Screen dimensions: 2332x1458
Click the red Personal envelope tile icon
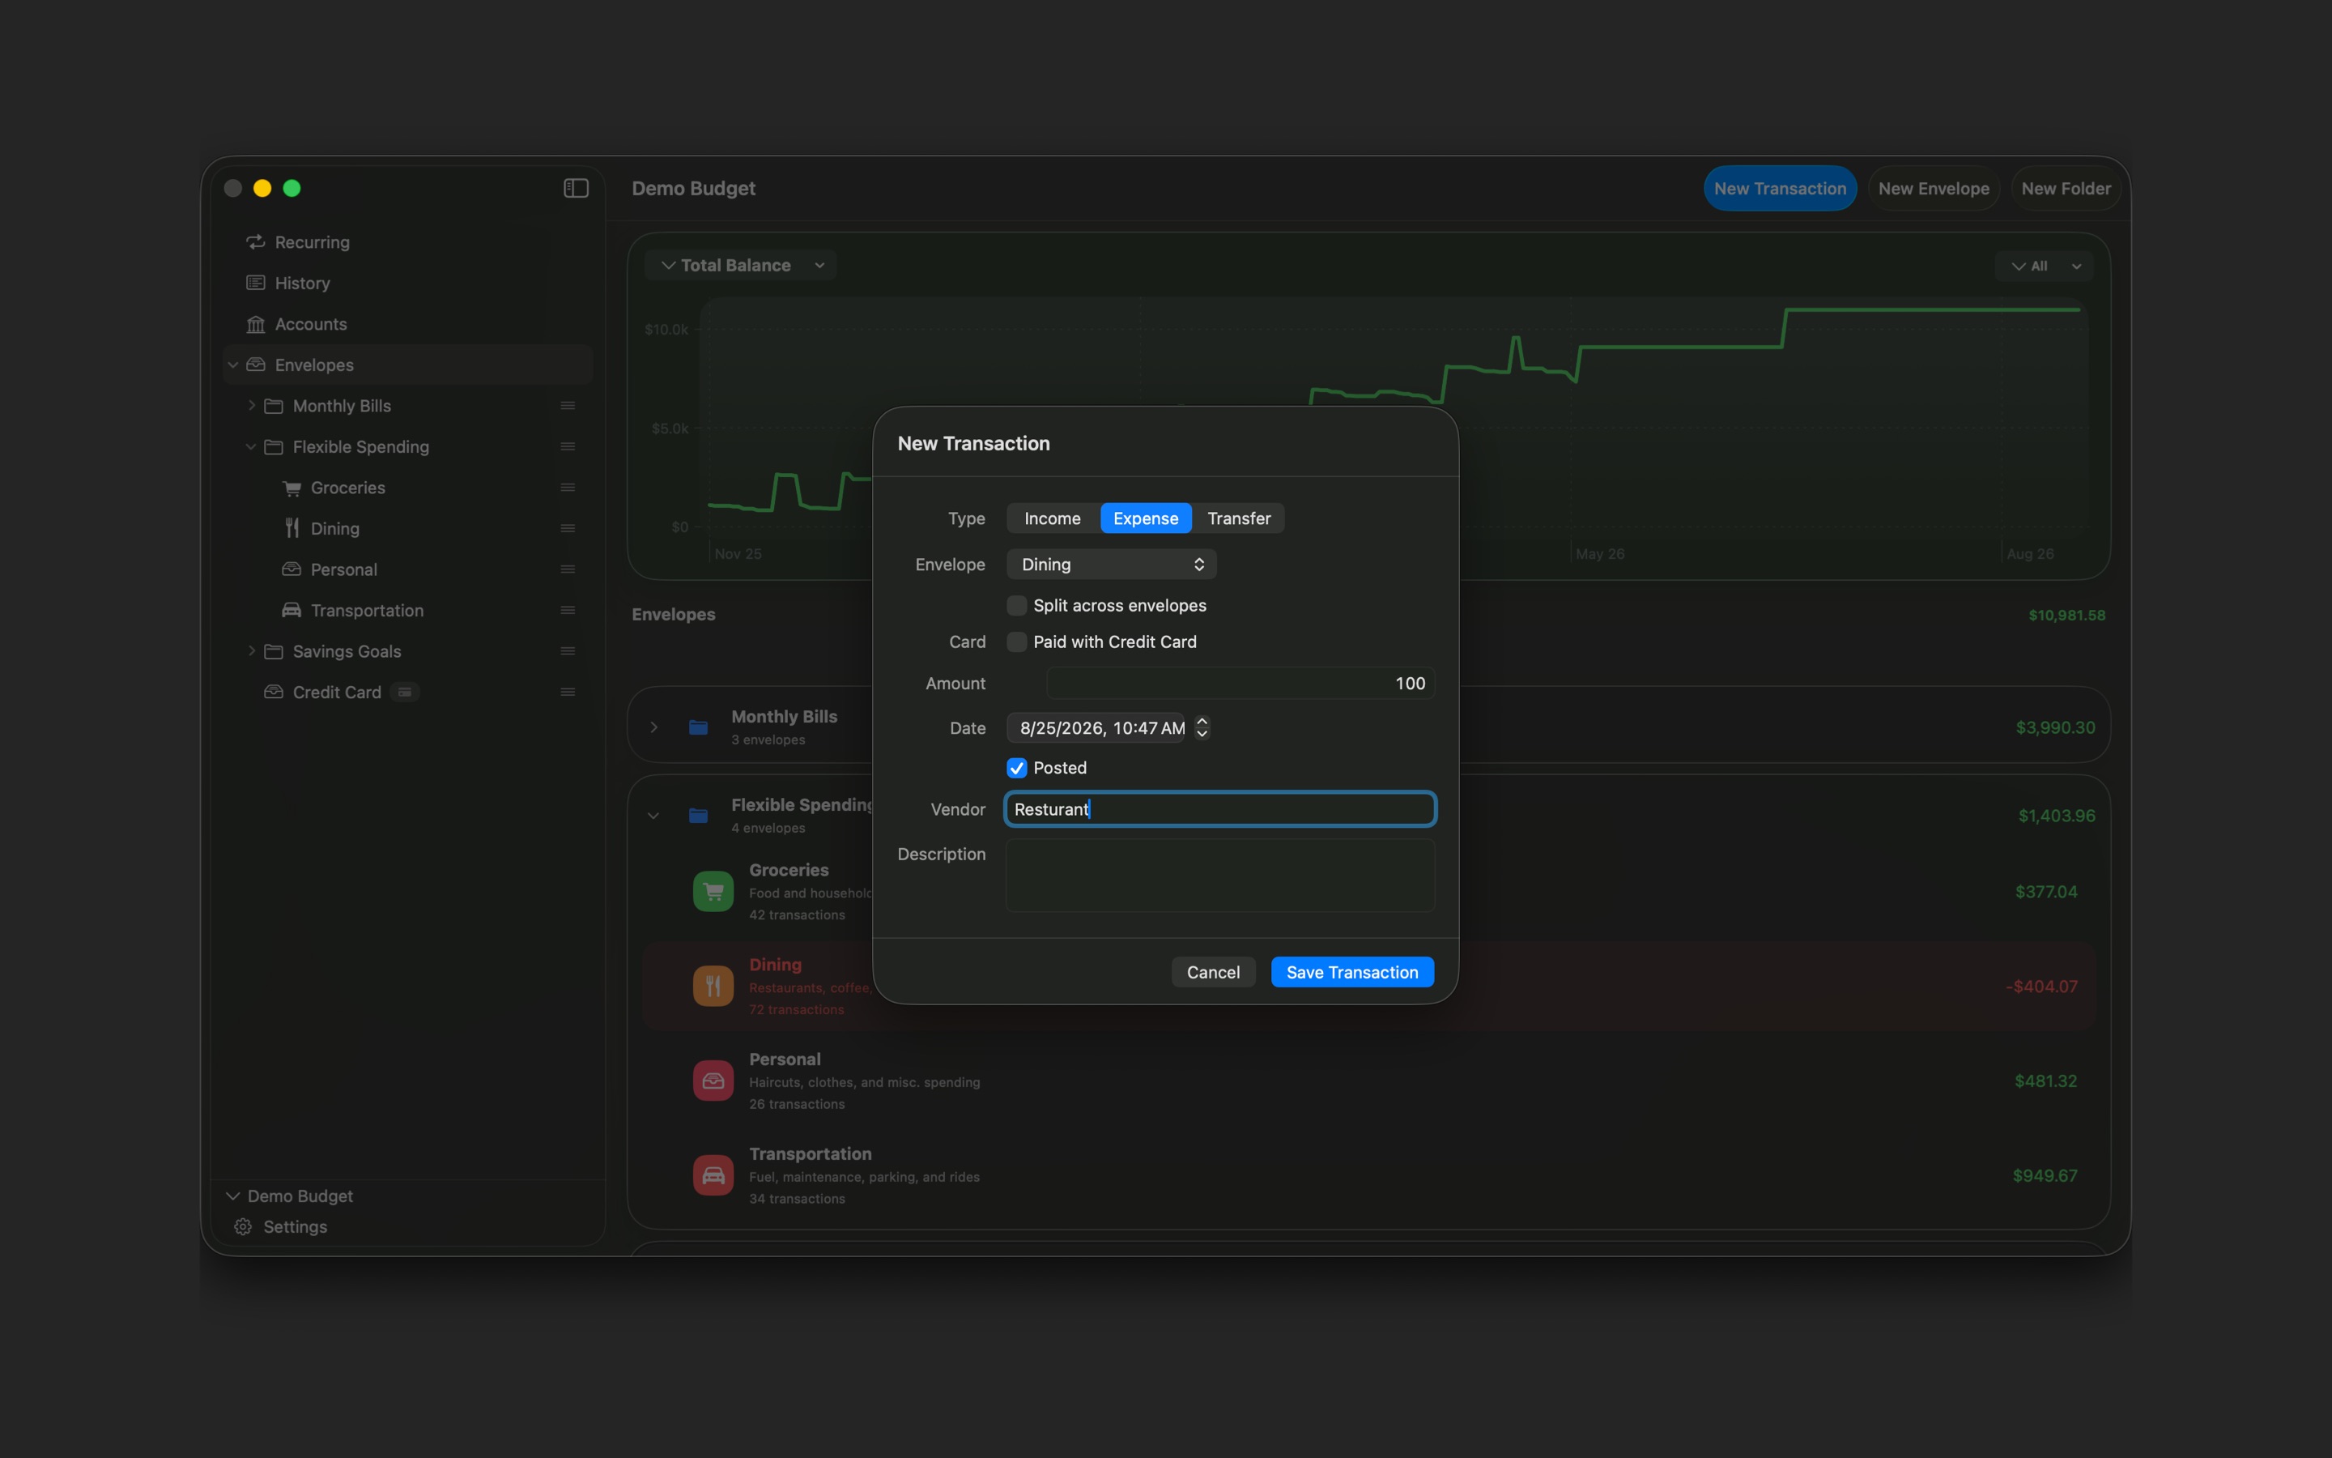713,1081
